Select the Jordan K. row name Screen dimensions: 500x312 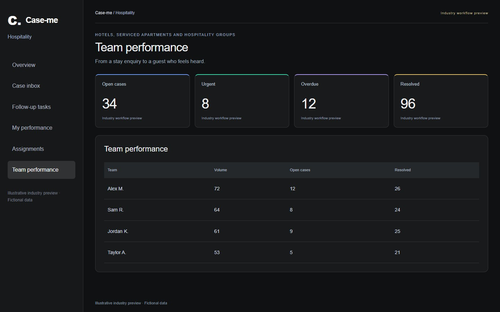pos(118,231)
